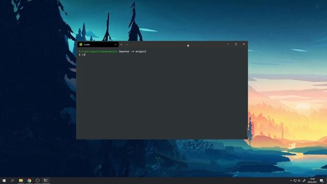Screen dimensions: 327x184
Task: Open Windows taskbar search
Action: (12, 180)
